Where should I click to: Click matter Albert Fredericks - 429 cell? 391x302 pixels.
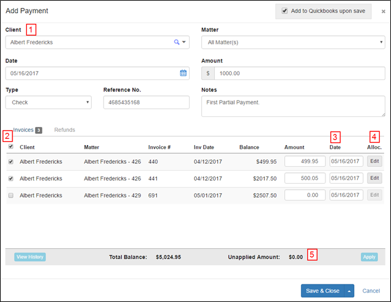[x=112, y=196]
